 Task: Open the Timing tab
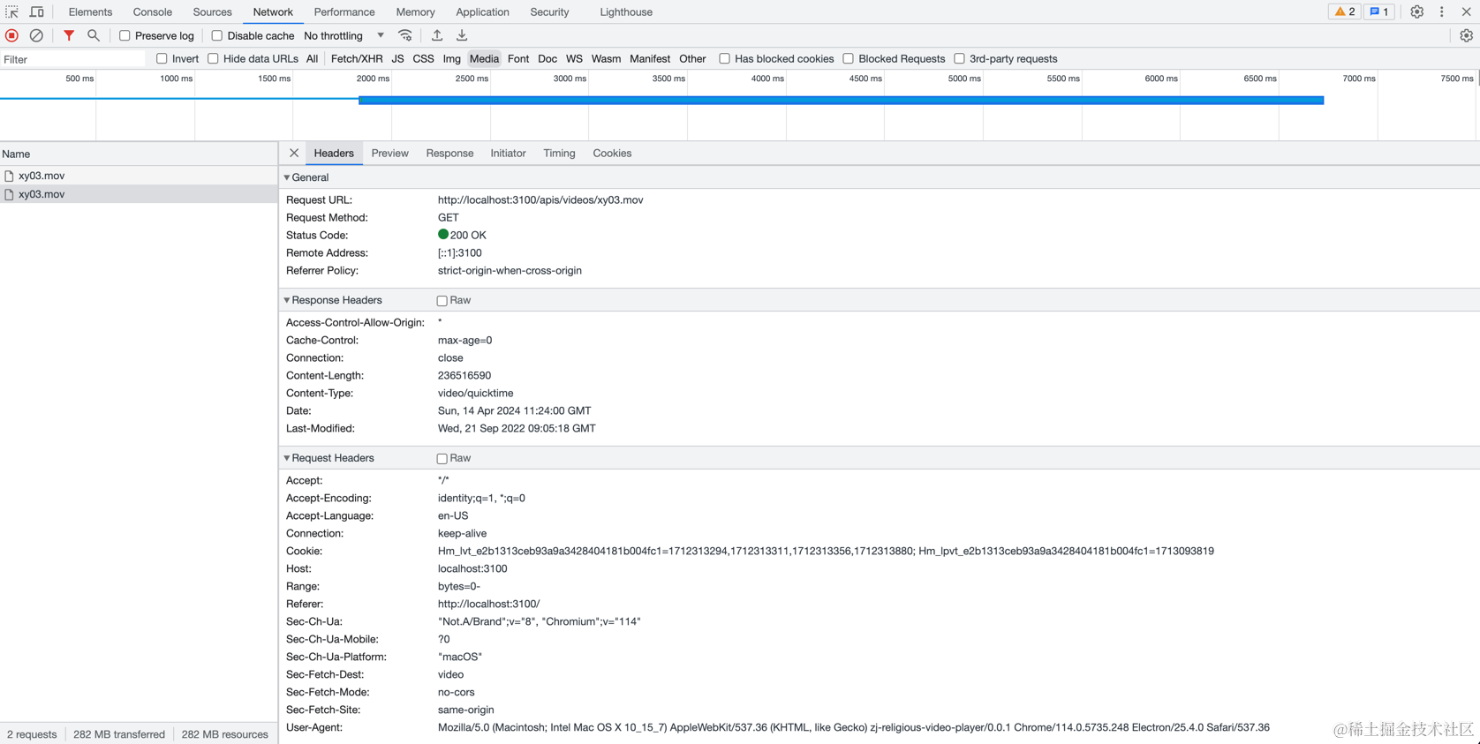(x=559, y=153)
